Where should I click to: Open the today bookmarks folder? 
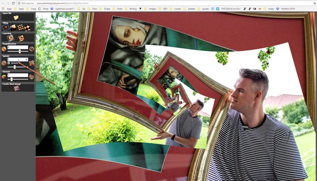point(269,9)
